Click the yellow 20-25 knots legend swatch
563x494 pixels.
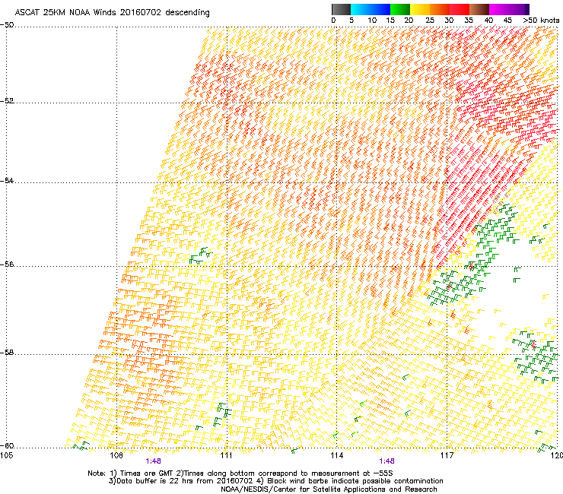point(420,9)
